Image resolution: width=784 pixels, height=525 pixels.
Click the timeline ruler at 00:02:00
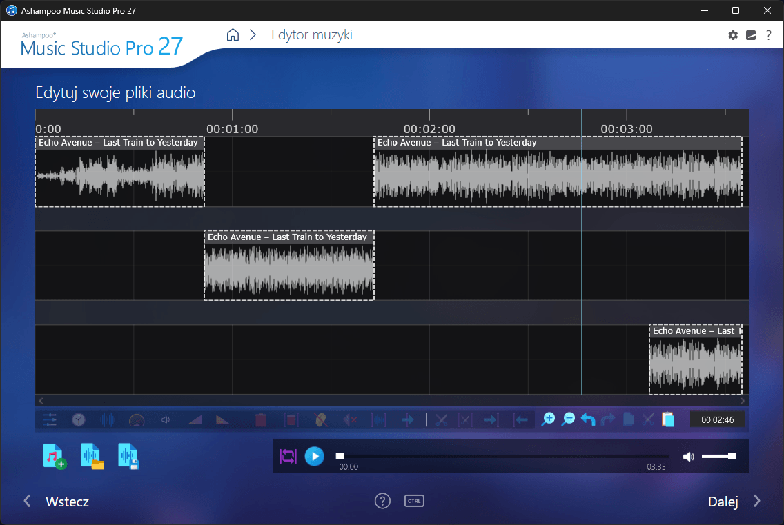pos(429,128)
